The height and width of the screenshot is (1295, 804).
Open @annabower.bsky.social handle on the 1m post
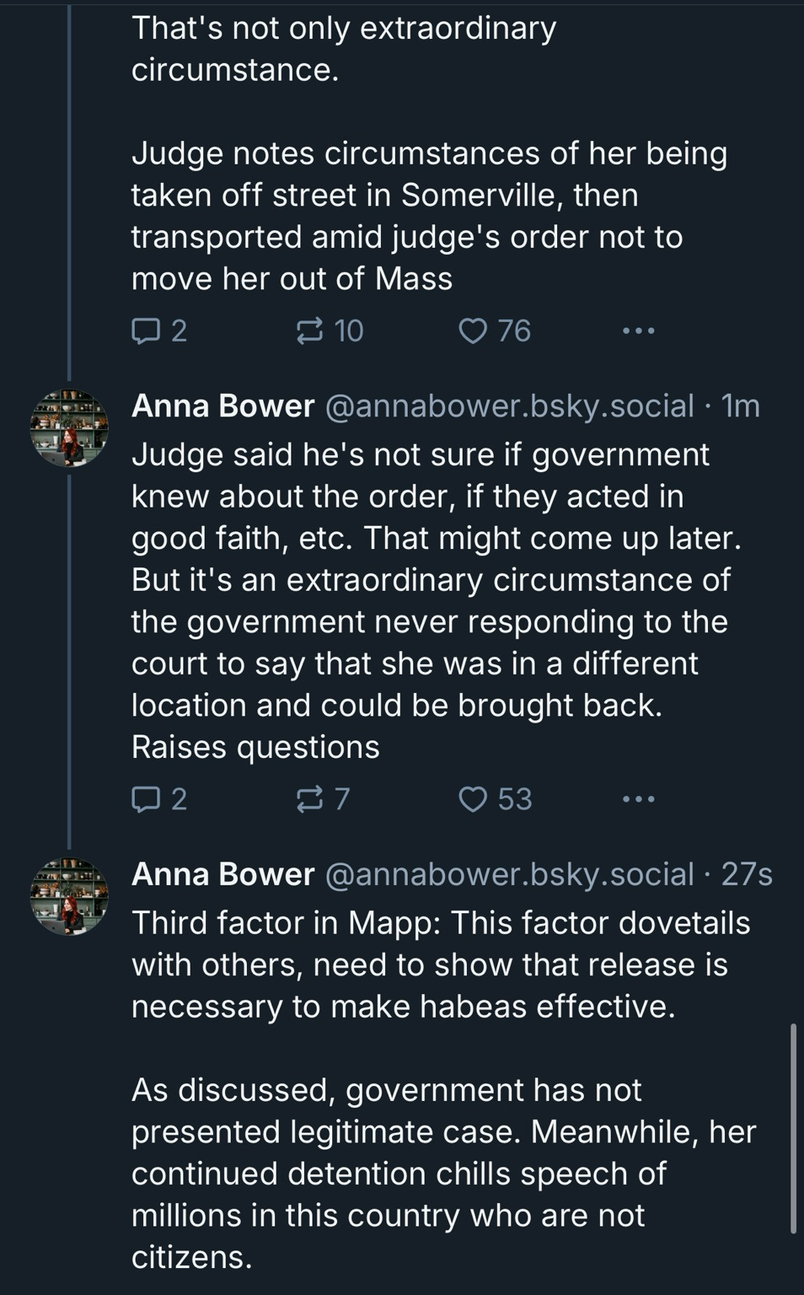[509, 406]
